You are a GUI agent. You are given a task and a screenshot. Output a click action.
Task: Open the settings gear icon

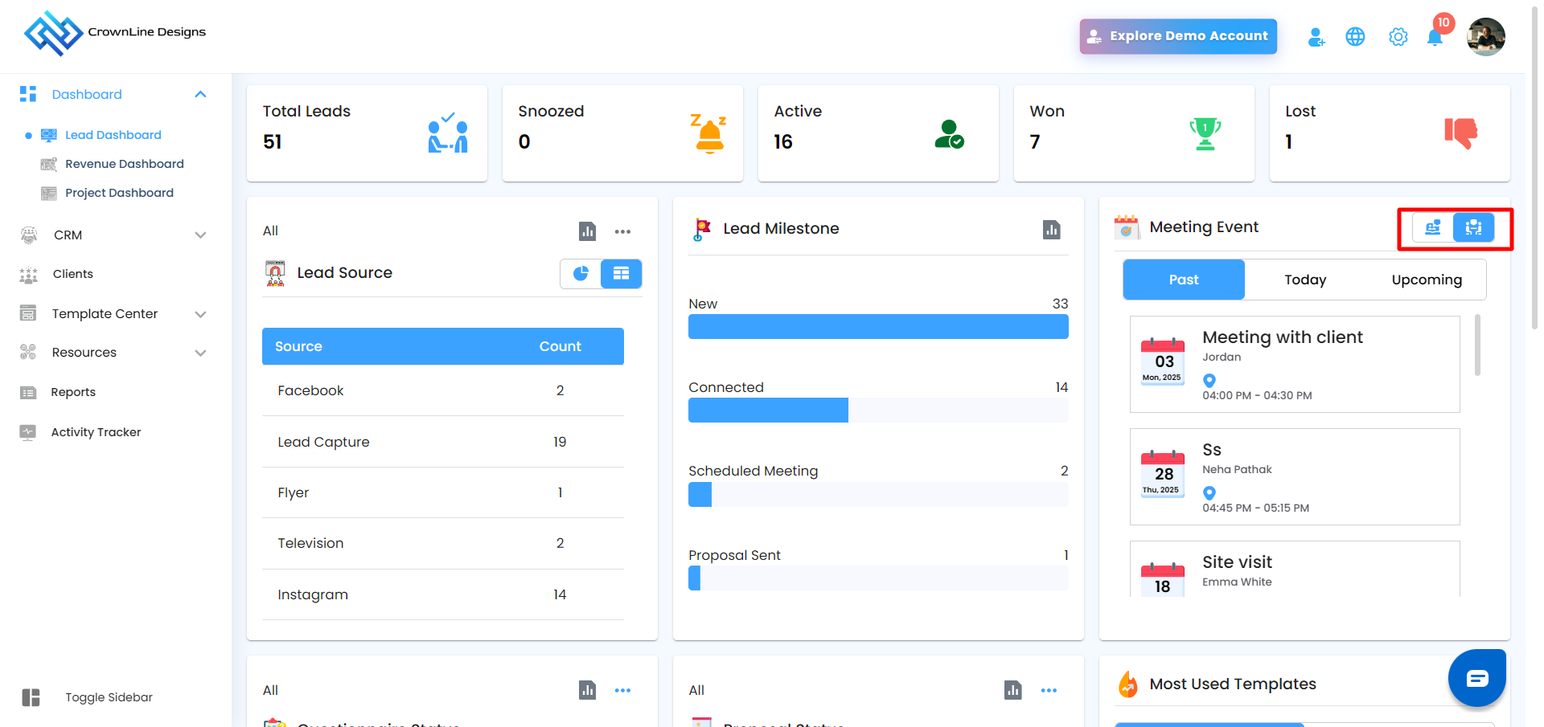click(x=1398, y=37)
